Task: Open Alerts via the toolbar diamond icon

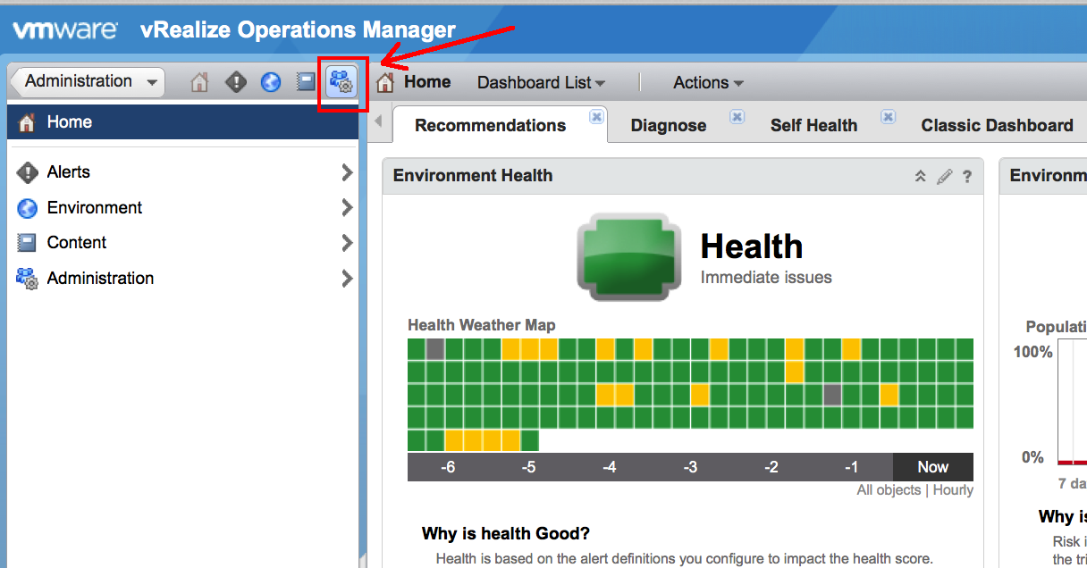Action: click(x=235, y=83)
